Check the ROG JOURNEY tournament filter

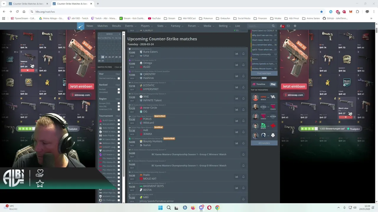(119, 124)
